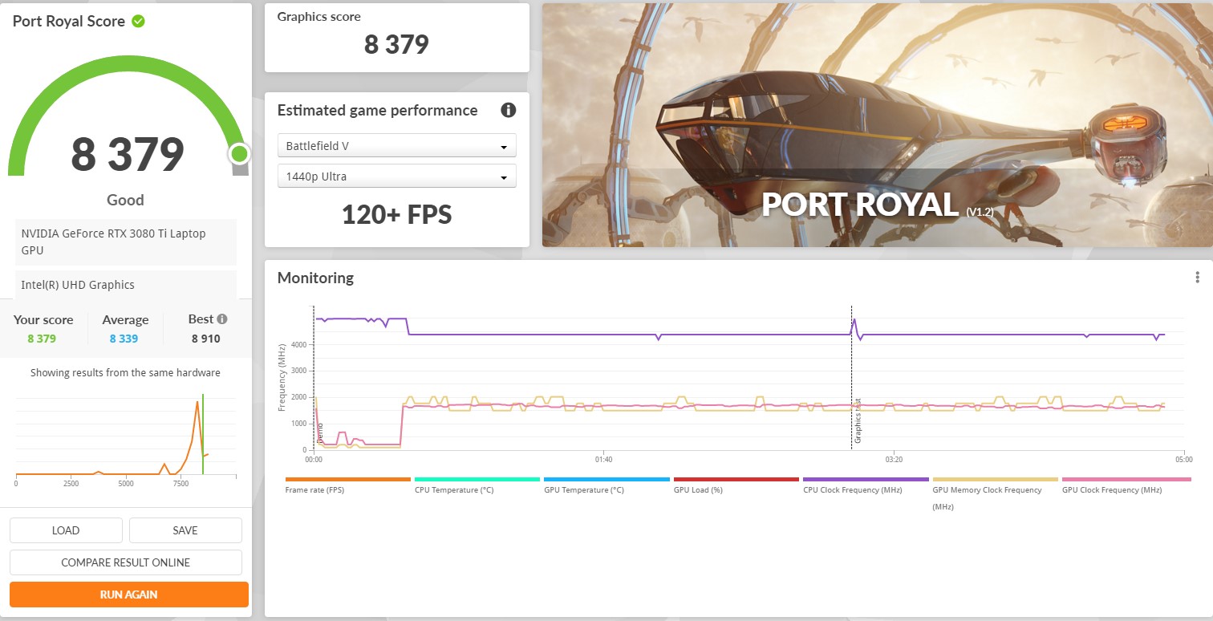Screen dimensions: 1213x621
Task: Expand the 1440p Ultra resolution dropdown
Action: [x=396, y=177]
